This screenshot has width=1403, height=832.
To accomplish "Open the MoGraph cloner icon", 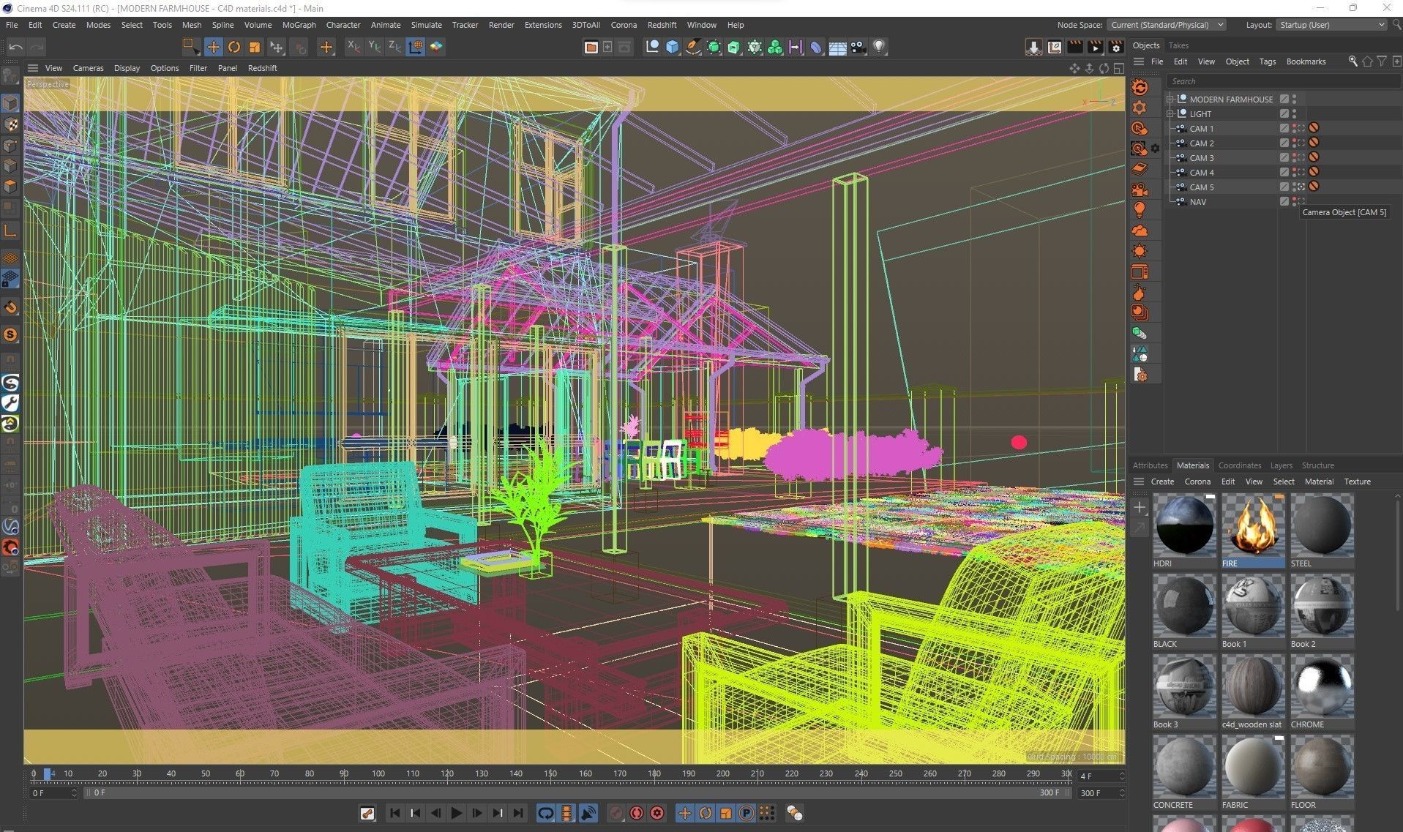I will (775, 47).
